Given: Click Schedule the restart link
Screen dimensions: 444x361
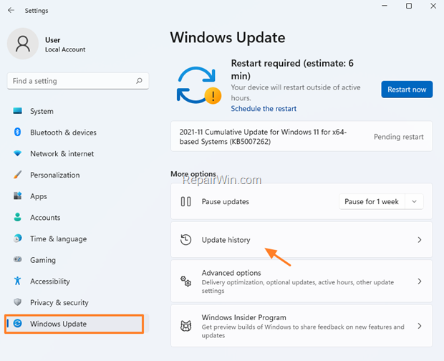Looking at the screenshot, I should coord(264,109).
